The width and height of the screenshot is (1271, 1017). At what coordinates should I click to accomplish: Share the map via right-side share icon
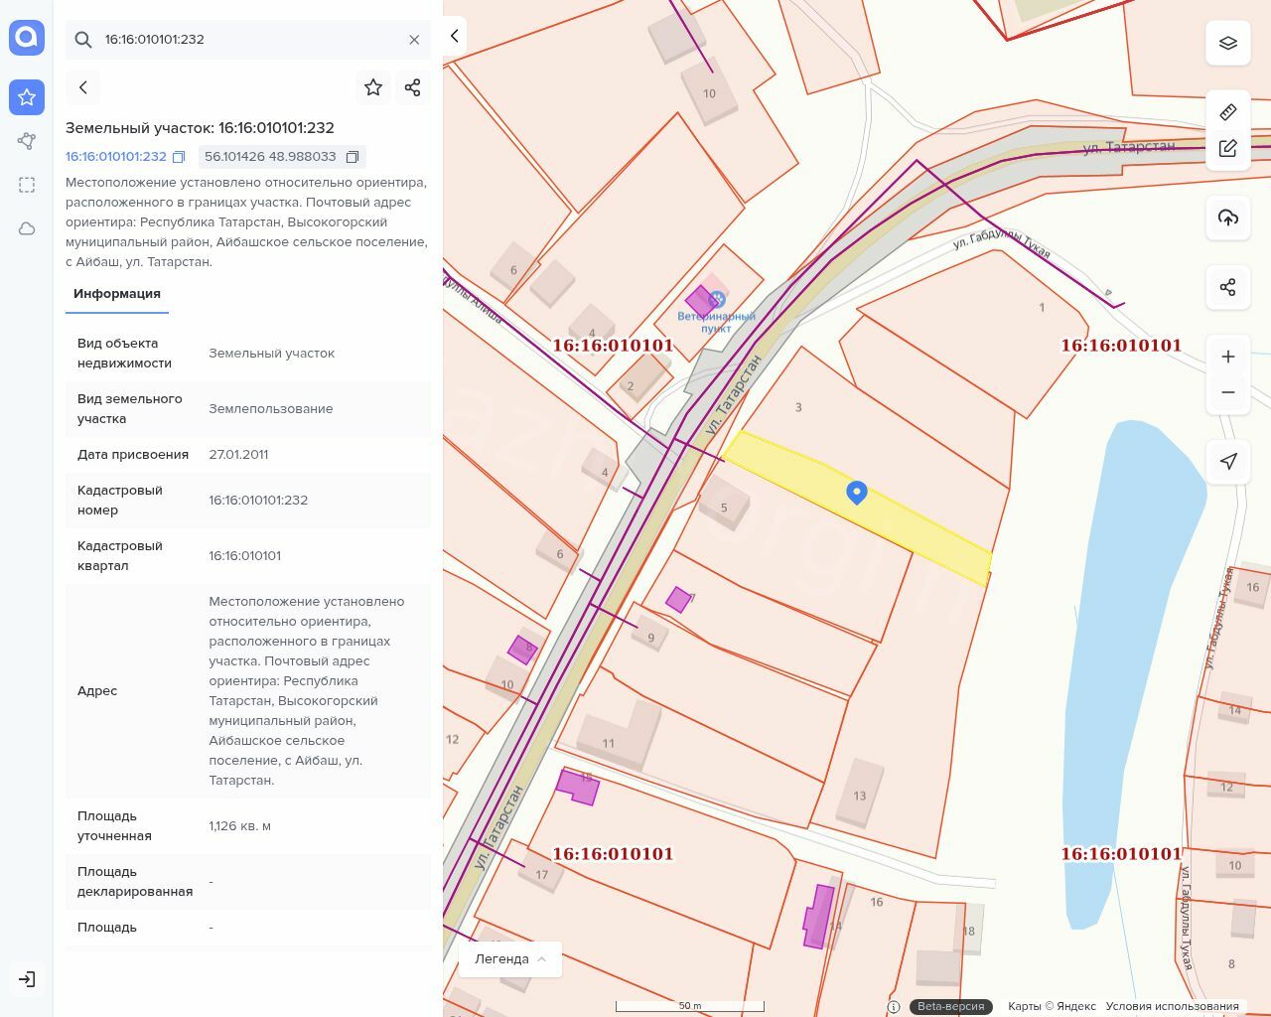(1228, 287)
